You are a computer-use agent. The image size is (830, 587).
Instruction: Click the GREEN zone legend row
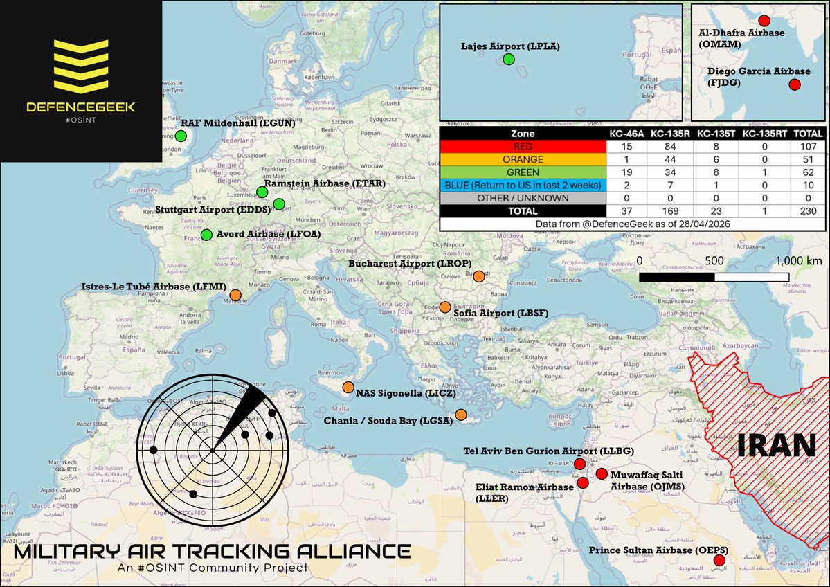(x=633, y=172)
